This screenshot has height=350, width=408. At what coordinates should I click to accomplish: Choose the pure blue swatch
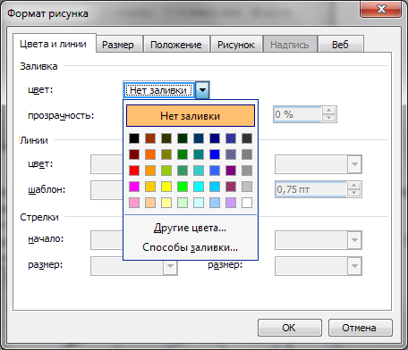pos(215,154)
